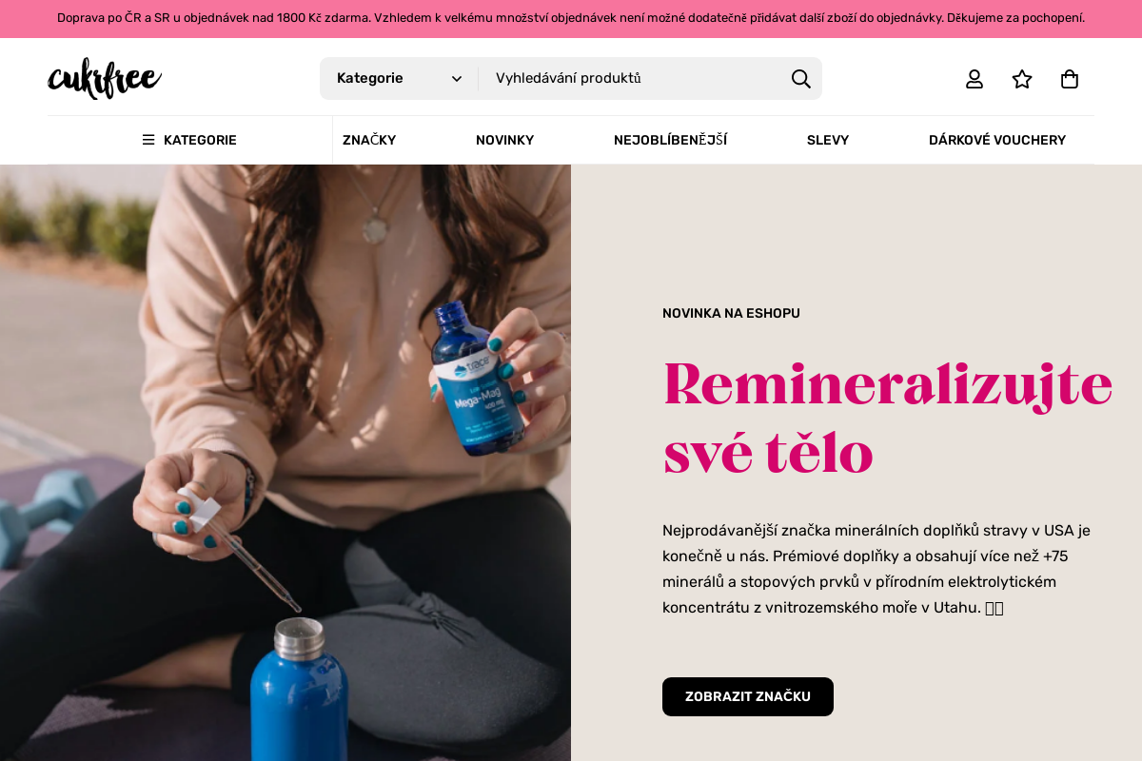Open the KATEGORIE side menu
This screenshot has width=1142, height=761.
pos(189,140)
